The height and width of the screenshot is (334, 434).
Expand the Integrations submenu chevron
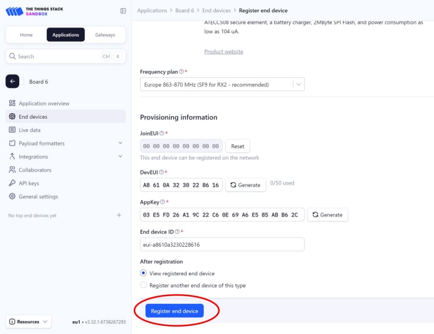(120, 156)
